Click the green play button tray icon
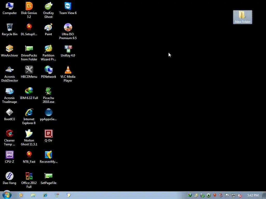 click(x=209, y=195)
